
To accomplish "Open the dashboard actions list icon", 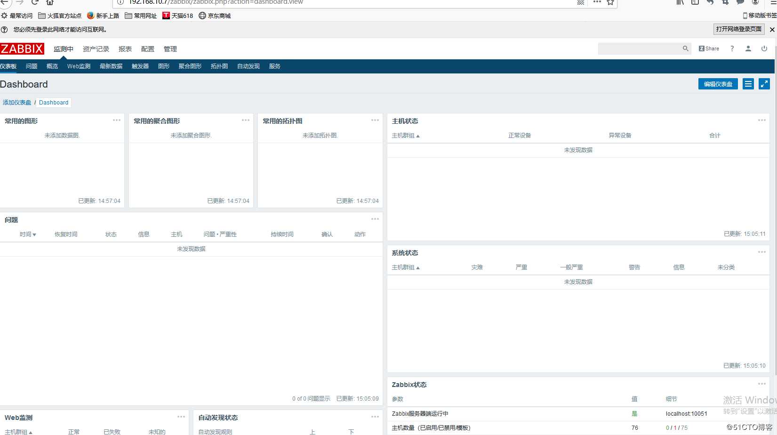I will (x=748, y=84).
